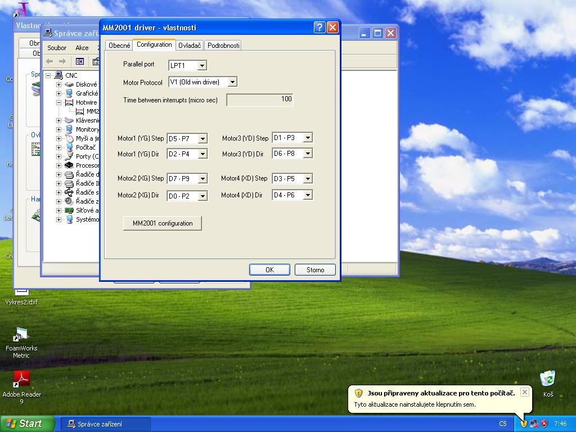
Task: Switch to the Obecné tab
Action: click(119, 46)
